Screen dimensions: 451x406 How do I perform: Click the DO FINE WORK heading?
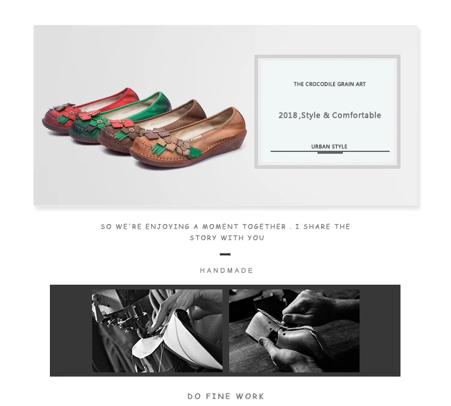(226, 396)
